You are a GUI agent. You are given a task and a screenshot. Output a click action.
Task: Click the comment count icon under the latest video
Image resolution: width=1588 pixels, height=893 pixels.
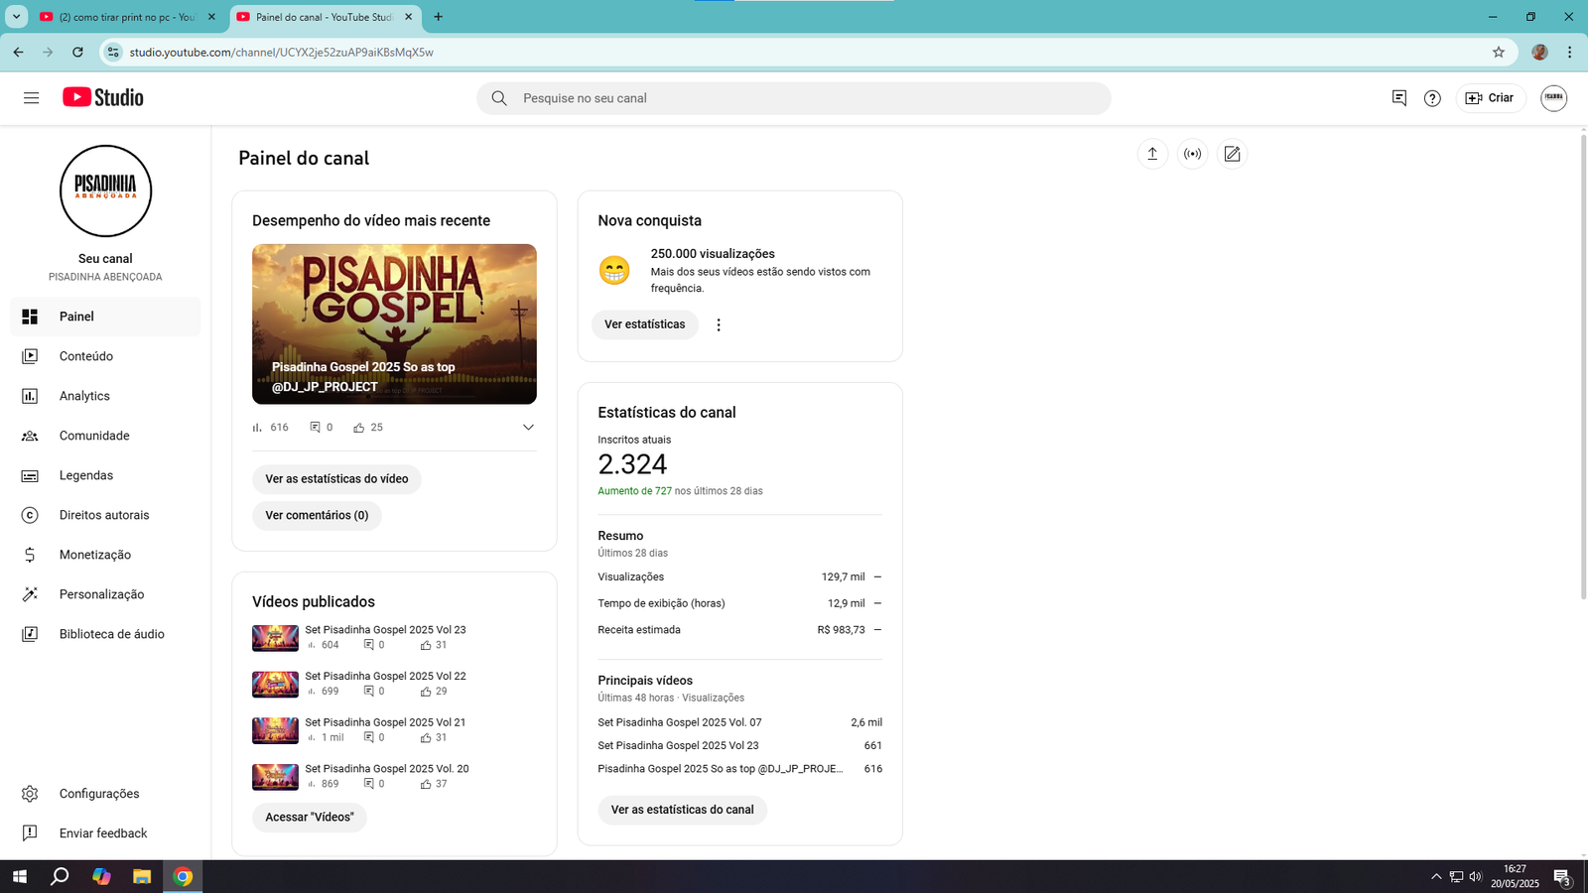316,428
